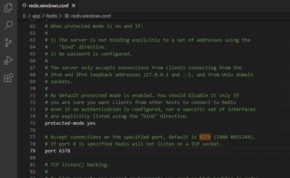The height and width of the screenshot is (178, 290).
Task: Open the Explorer view in activity bar
Action: [x=8, y=8]
